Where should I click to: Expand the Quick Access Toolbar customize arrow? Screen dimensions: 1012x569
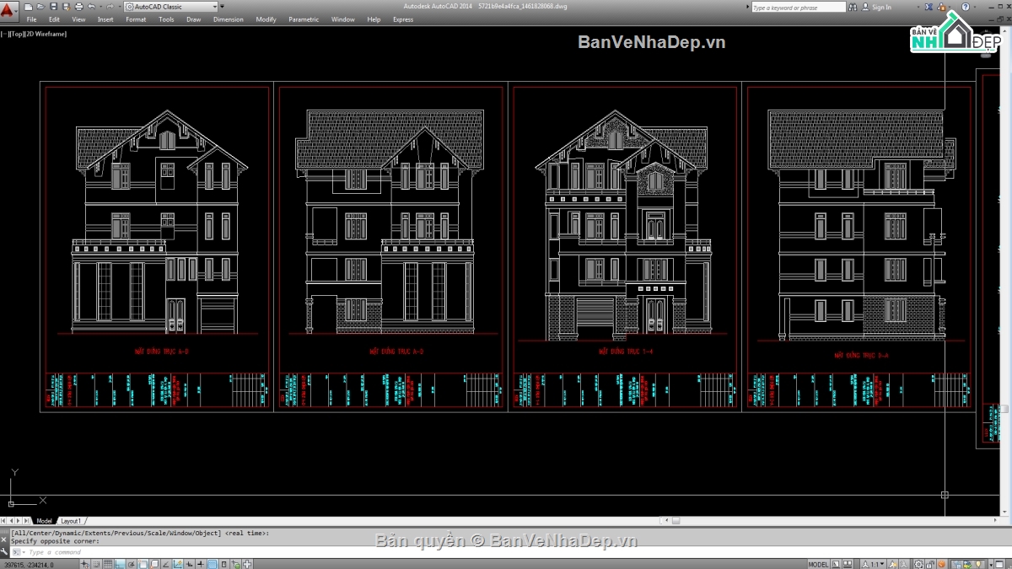222,7
